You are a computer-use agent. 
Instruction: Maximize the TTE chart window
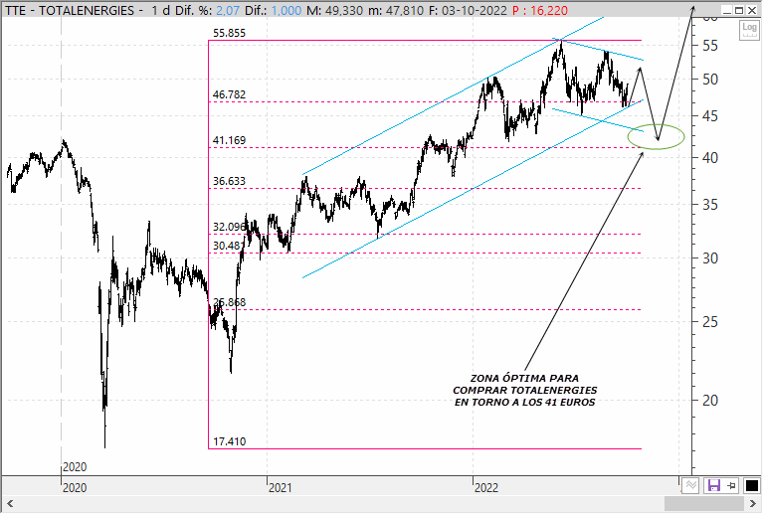tap(739, 10)
